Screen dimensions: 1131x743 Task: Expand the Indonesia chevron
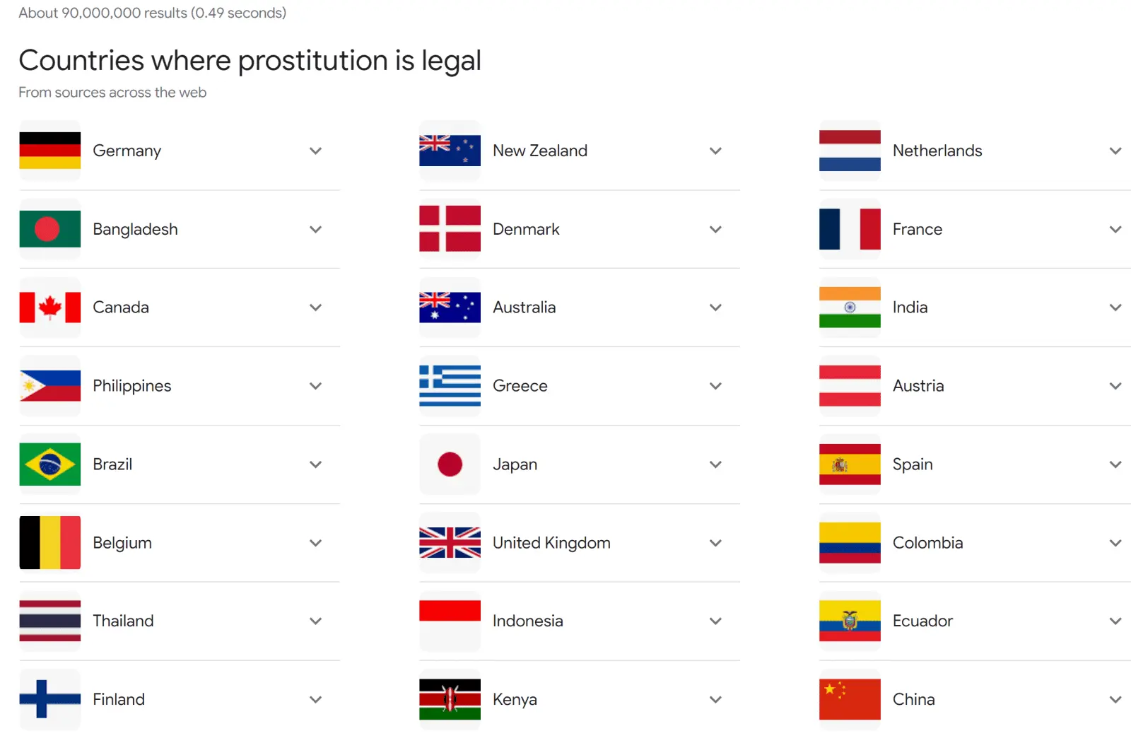coord(715,621)
